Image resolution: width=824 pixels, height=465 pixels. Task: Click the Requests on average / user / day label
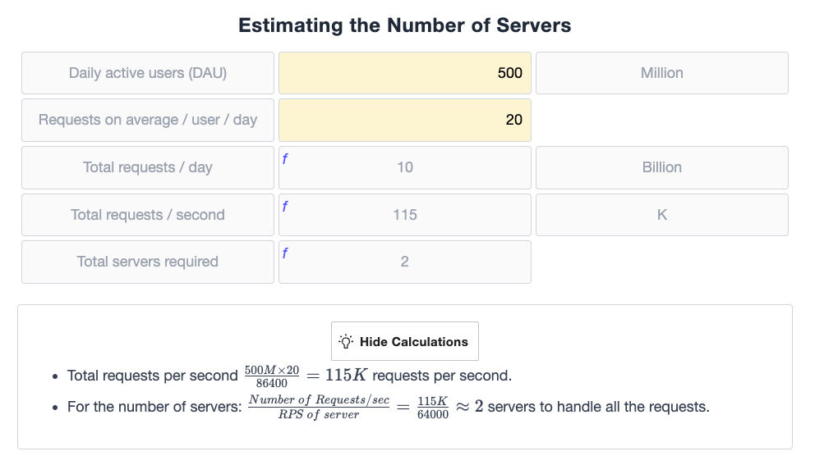pos(148,121)
